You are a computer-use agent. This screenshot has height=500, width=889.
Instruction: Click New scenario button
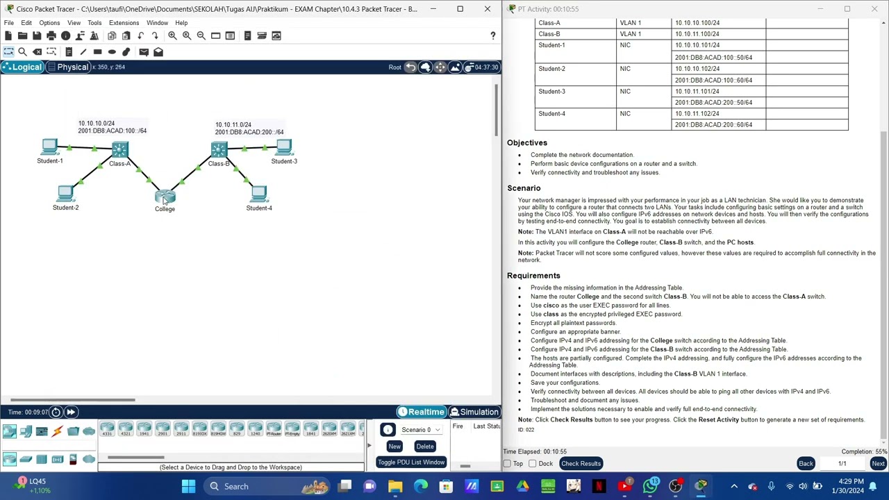tap(394, 447)
